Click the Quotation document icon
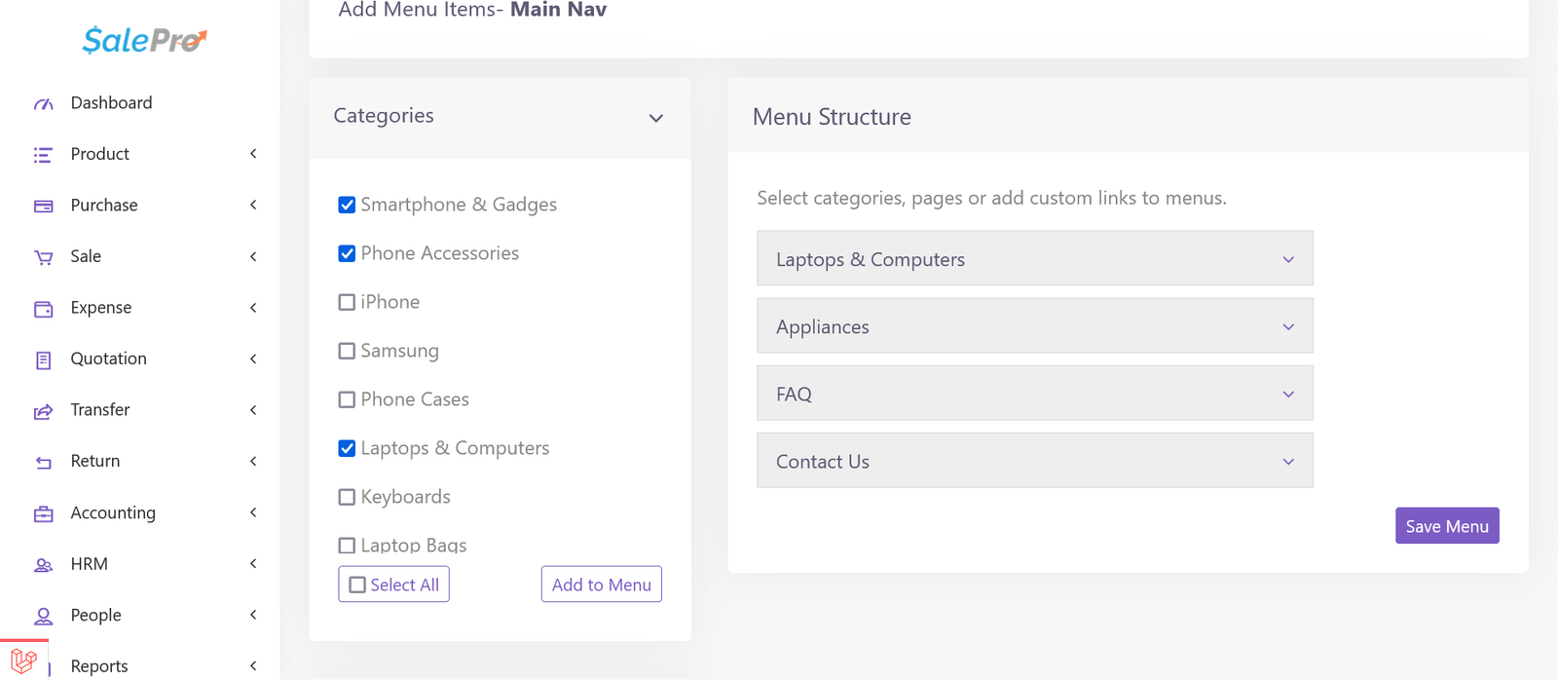 click(44, 359)
